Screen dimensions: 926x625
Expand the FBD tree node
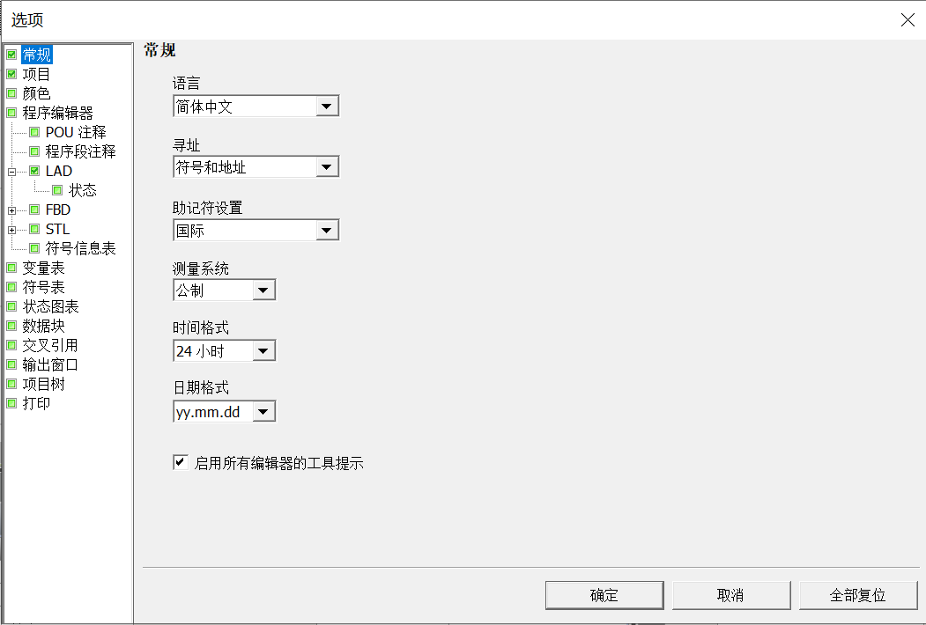[x=11, y=210]
